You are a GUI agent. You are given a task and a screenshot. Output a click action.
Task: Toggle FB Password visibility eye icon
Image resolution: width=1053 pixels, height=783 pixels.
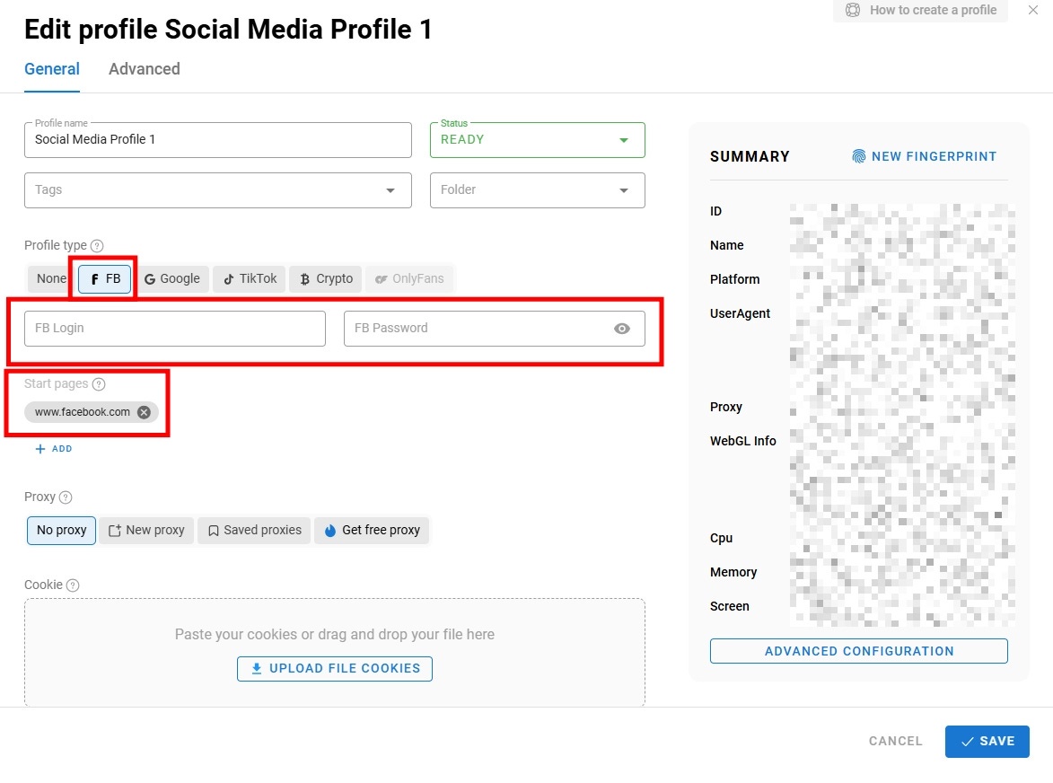point(622,329)
